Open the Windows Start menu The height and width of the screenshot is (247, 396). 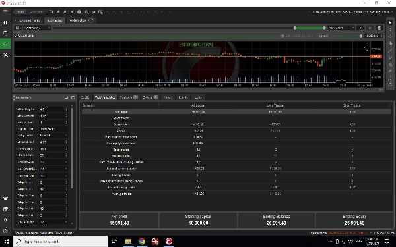(7, 242)
